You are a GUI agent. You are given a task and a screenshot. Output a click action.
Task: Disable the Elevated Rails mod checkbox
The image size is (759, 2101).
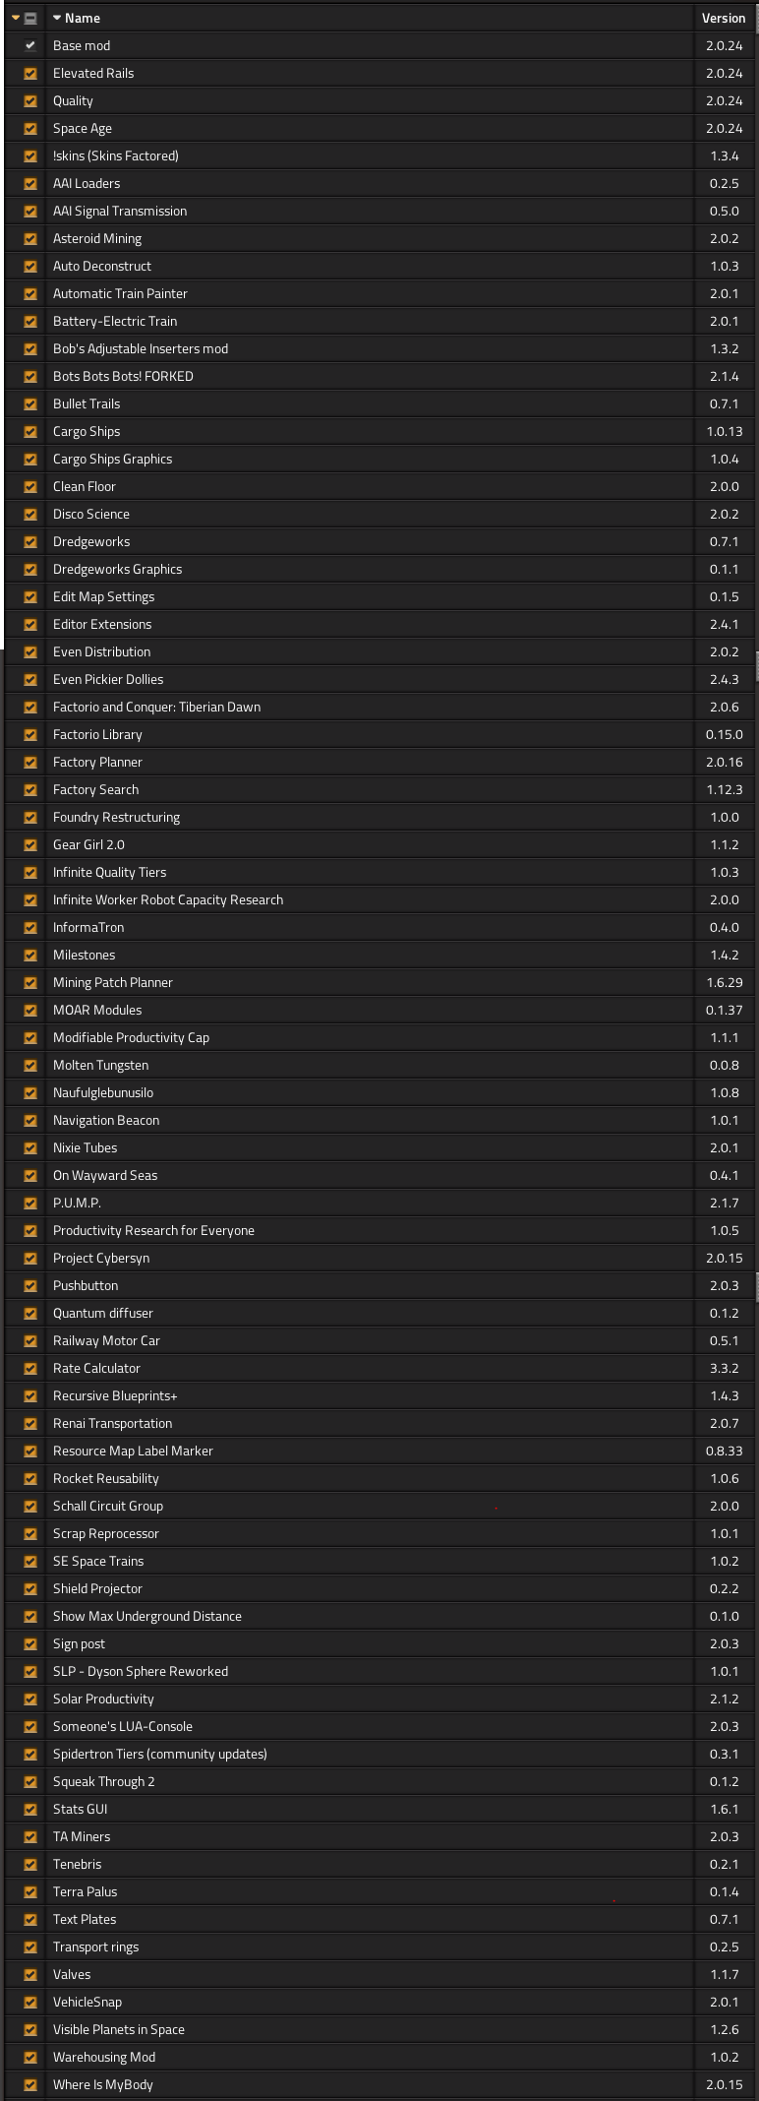point(30,73)
